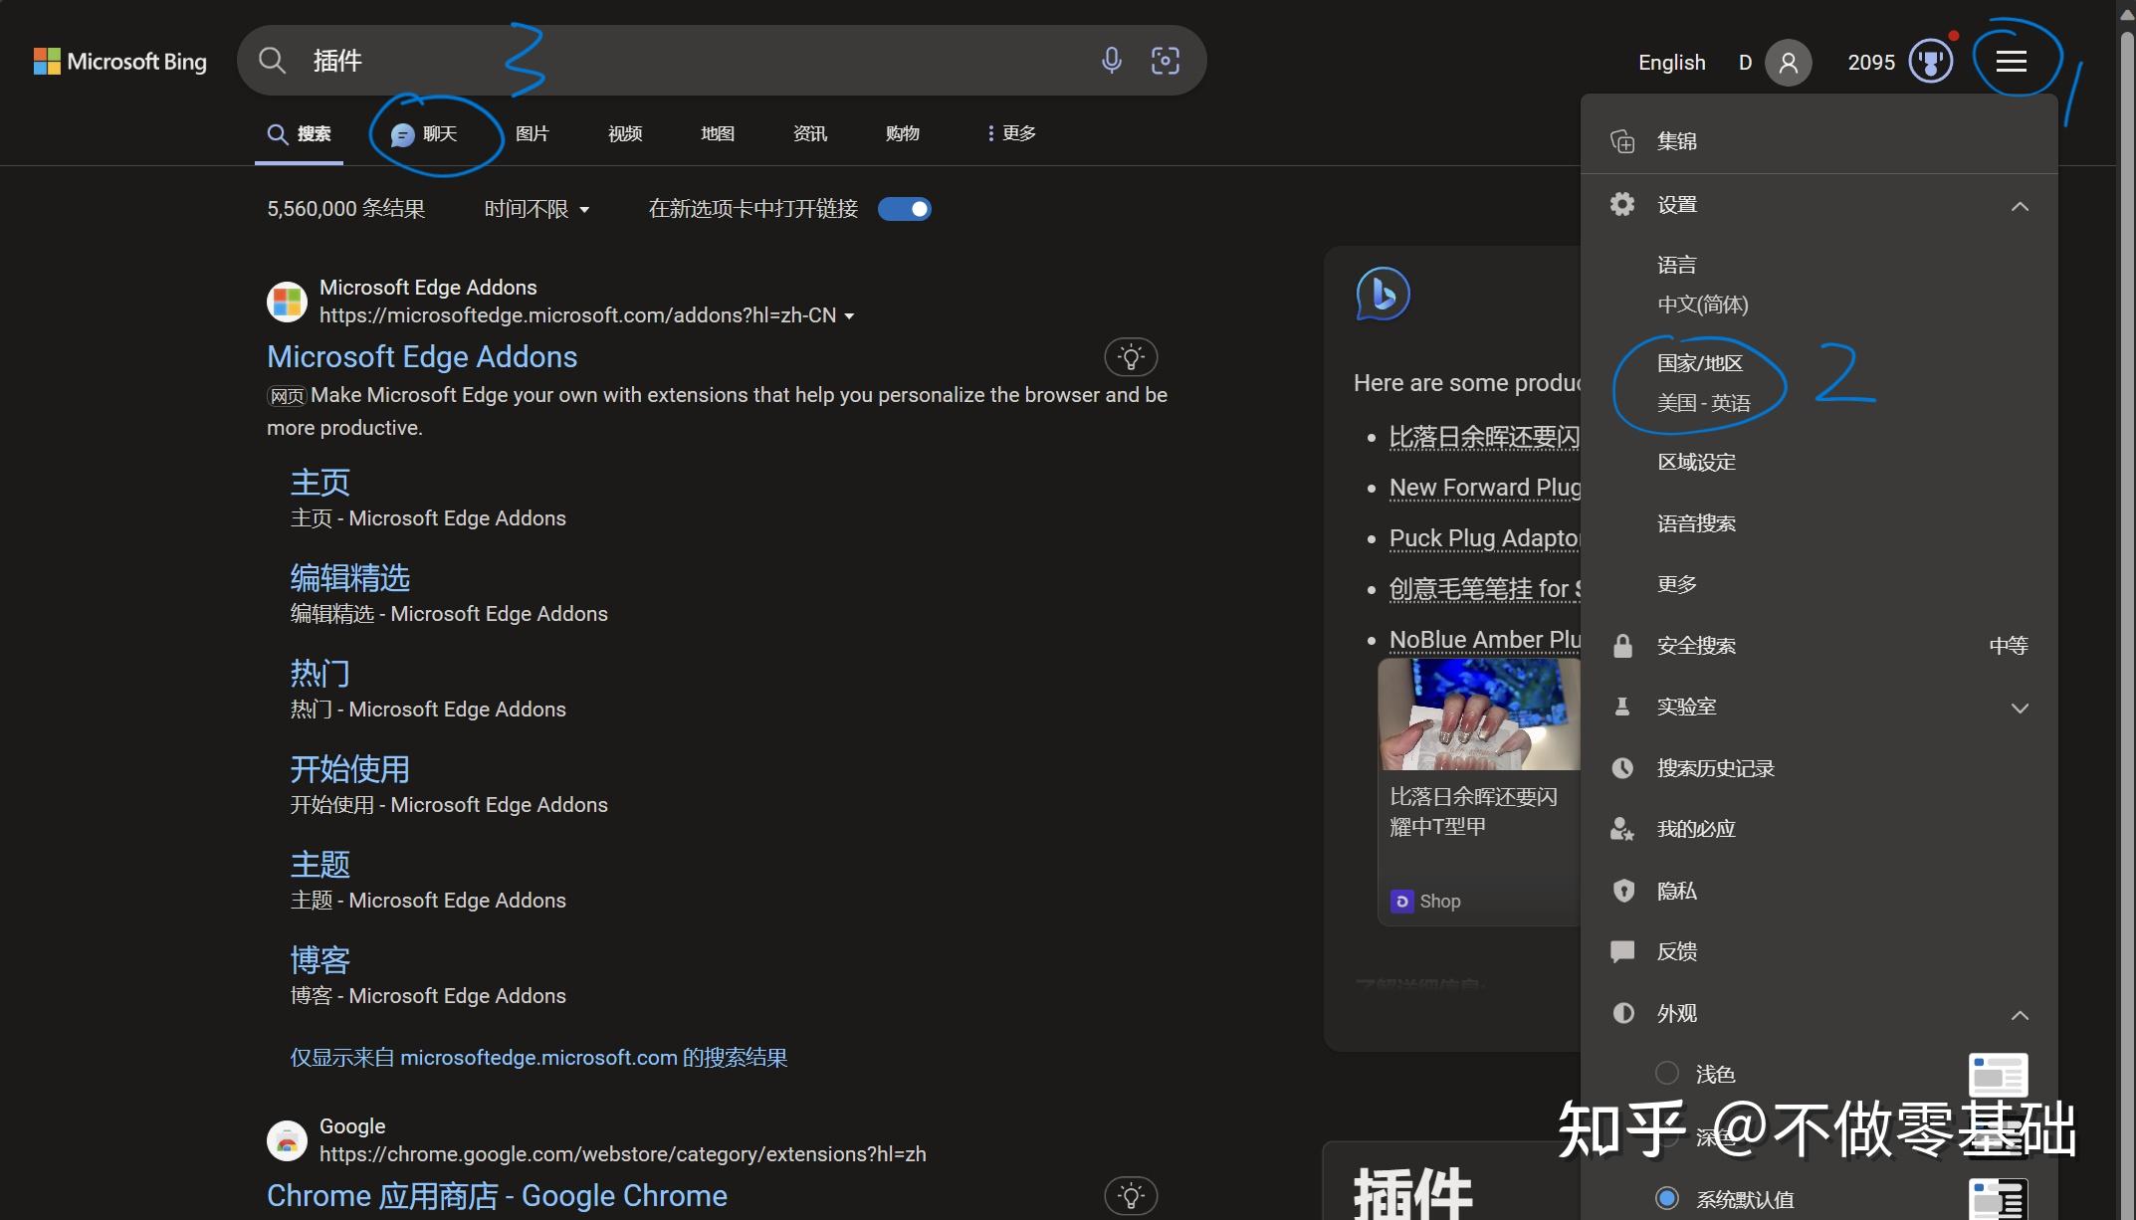Viewport: 2136px width, 1220px height.
Task: Click the Microsoft Bing logo
Action: click(x=120, y=62)
